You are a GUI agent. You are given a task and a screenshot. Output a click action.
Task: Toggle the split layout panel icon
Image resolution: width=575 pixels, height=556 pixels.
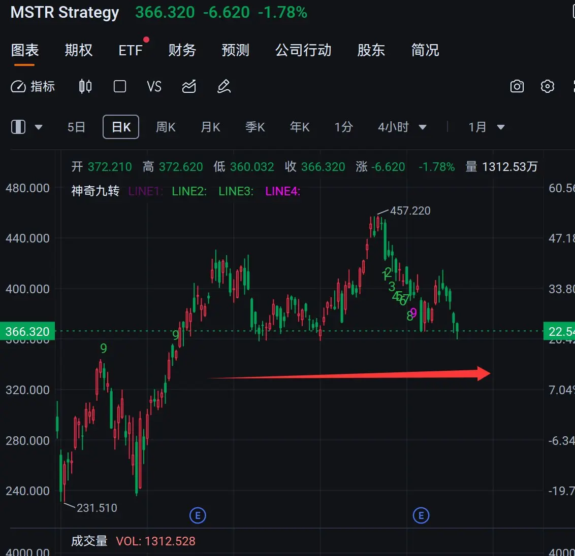18,127
